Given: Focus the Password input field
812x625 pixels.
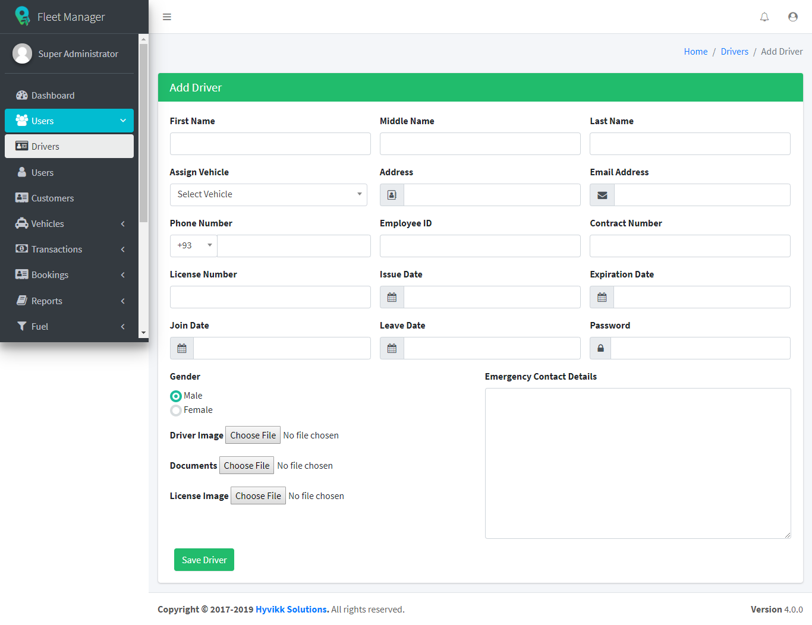Looking at the screenshot, I should click(x=700, y=348).
